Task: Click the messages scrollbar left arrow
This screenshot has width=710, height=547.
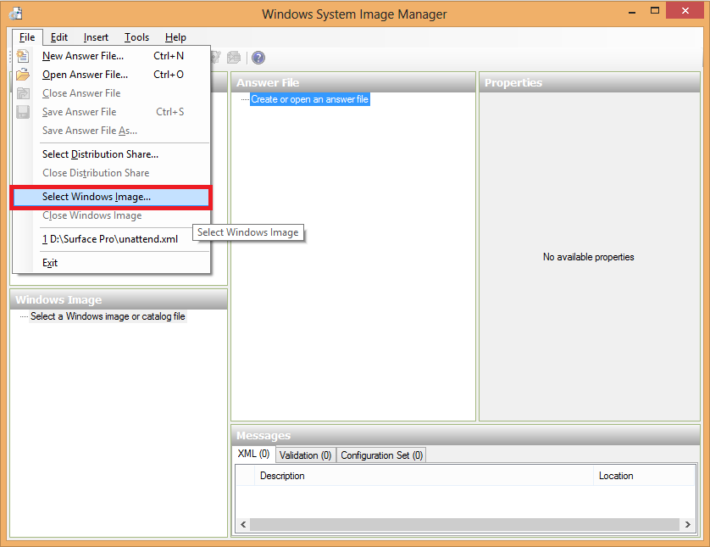Action: click(243, 524)
